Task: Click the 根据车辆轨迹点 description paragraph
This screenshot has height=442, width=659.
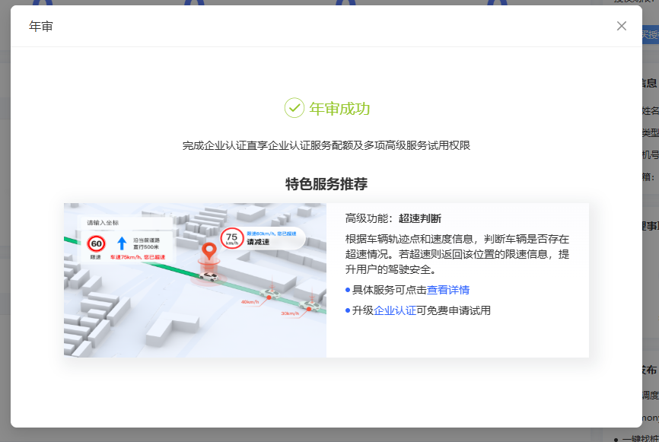Action: [457, 254]
